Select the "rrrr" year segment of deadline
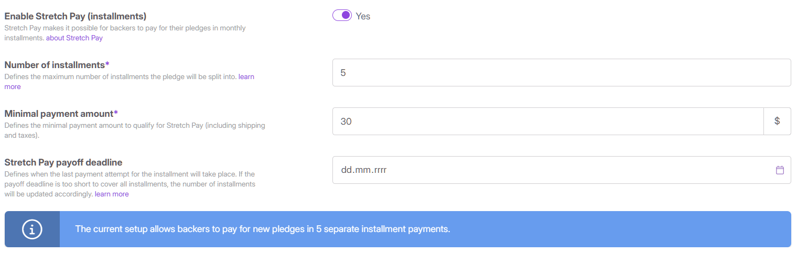This screenshot has height=253, width=797. [379, 170]
